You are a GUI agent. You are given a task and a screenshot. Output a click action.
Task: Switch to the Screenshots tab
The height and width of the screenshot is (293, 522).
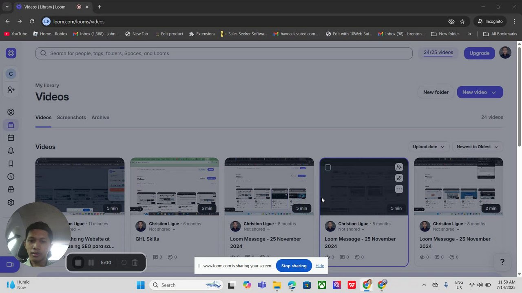click(x=71, y=118)
